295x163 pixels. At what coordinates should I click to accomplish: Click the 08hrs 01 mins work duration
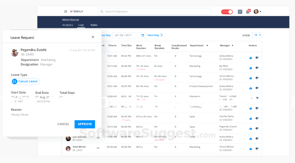tap(144, 56)
